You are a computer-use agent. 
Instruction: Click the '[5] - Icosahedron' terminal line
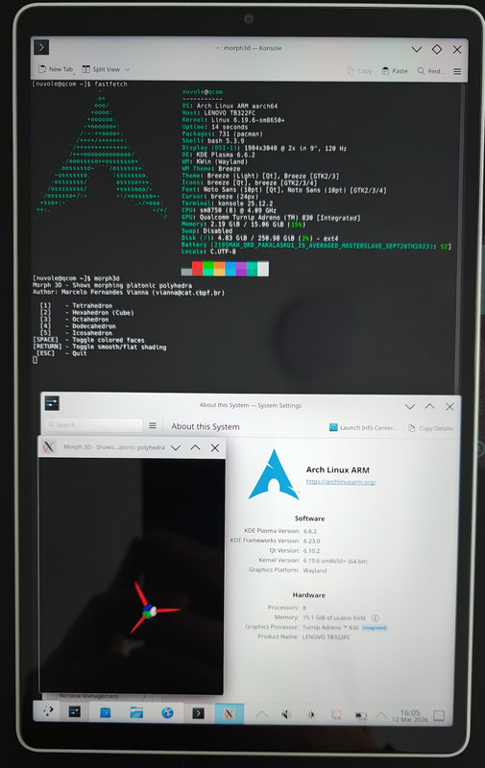pos(76,333)
